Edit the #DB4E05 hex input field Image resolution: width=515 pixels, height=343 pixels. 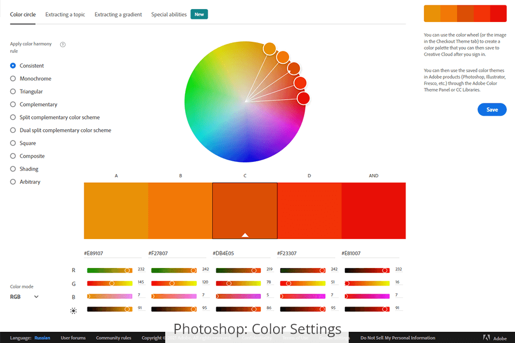tap(241, 253)
